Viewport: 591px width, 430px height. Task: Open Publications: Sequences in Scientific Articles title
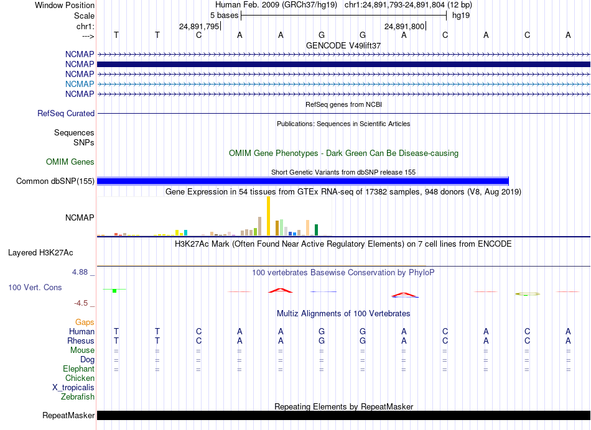tap(343, 124)
